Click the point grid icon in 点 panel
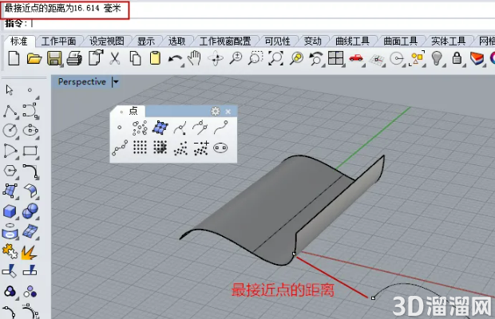 (x=140, y=148)
